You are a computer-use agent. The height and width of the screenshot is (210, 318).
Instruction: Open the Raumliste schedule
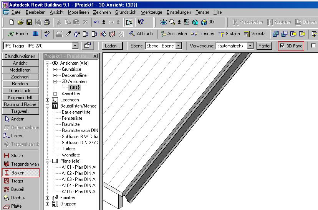[x=71, y=124]
